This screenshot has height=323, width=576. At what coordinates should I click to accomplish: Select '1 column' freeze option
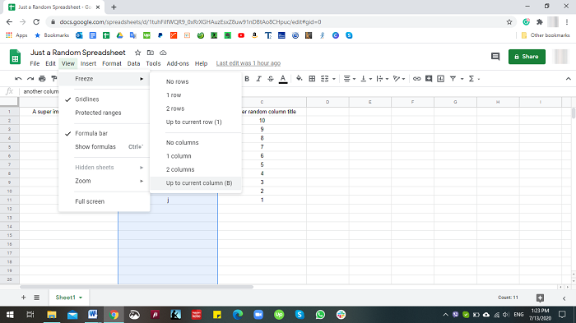196,156
